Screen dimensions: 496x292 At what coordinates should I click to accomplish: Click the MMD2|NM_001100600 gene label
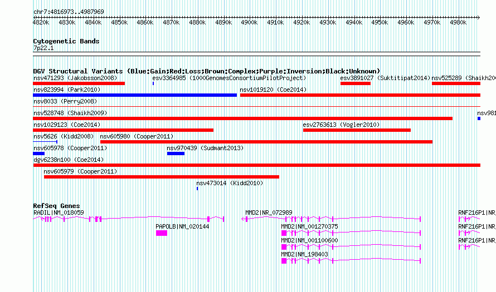[309, 240]
